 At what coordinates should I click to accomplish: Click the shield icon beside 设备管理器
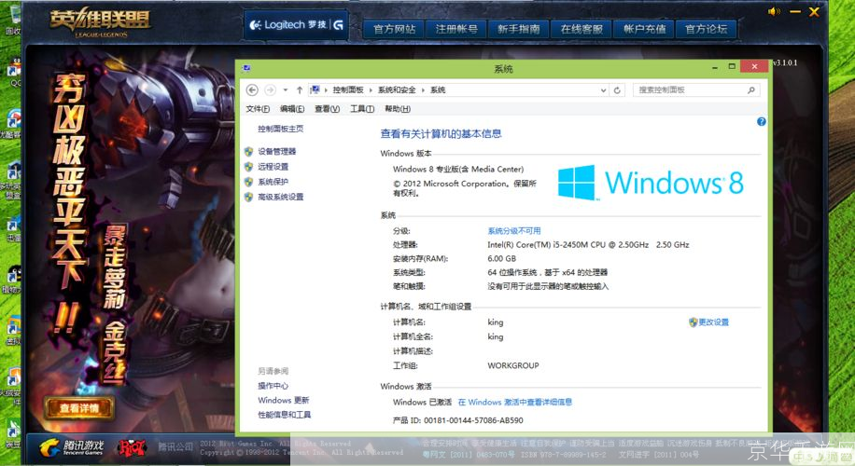(x=248, y=151)
